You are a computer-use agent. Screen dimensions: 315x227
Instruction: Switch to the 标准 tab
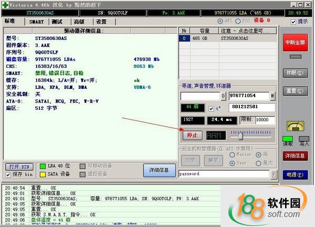[13, 22]
